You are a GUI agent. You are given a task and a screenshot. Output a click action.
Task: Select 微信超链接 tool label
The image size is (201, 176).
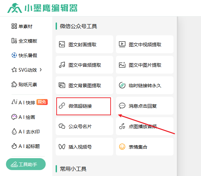click(x=80, y=106)
